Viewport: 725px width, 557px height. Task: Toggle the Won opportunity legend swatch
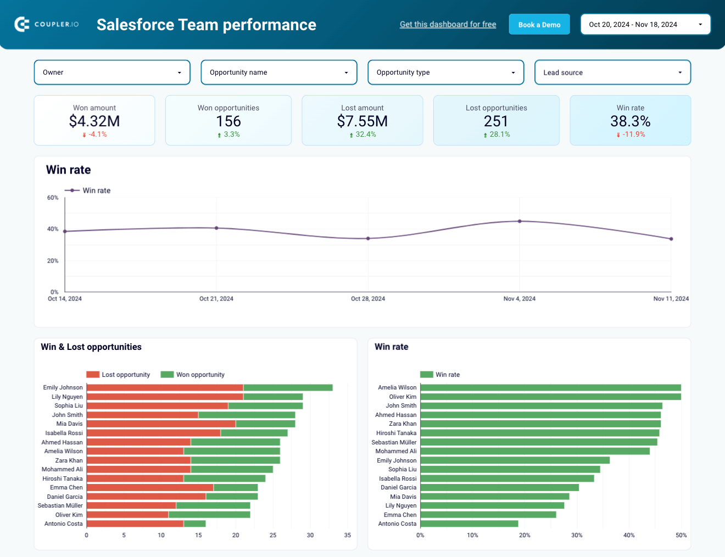coord(167,375)
